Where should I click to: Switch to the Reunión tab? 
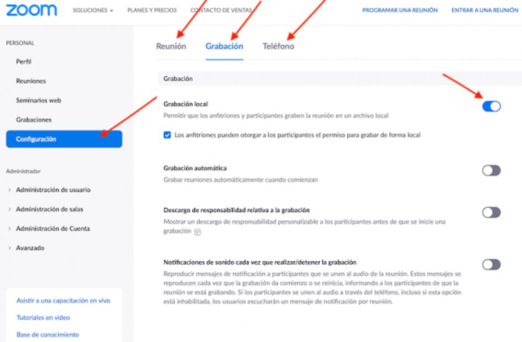point(171,46)
